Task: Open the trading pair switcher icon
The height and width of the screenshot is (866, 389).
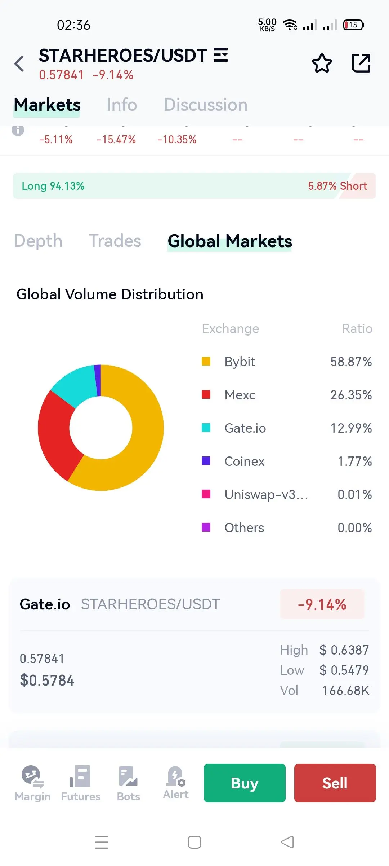Action: pyautogui.click(x=220, y=55)
